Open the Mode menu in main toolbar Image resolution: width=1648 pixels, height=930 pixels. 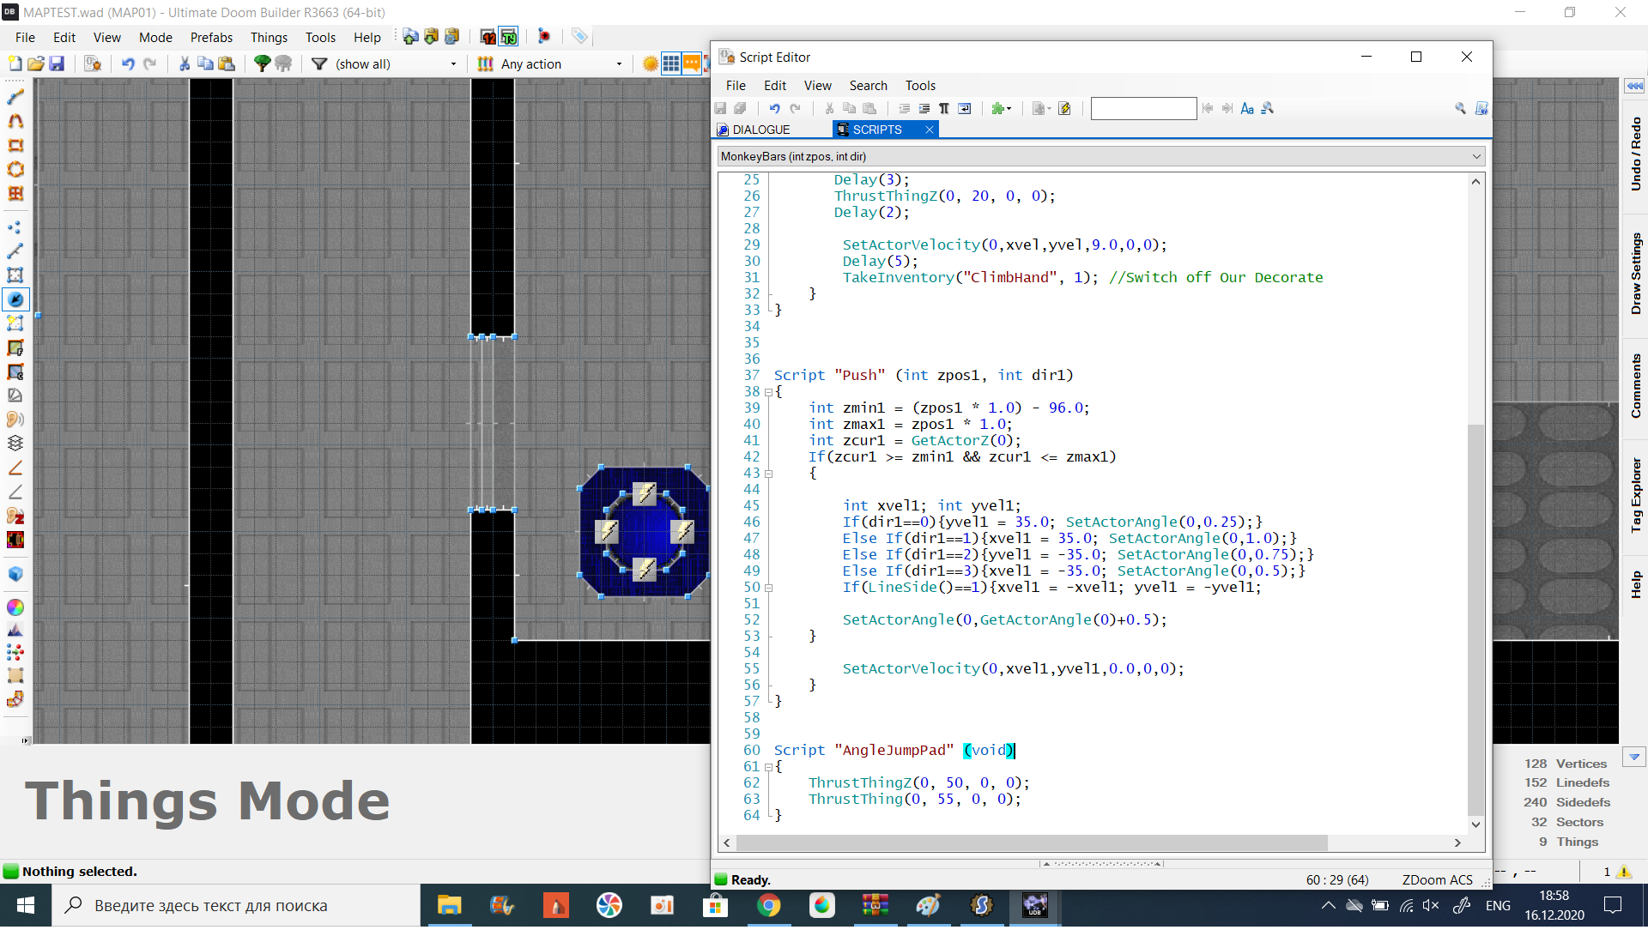click(x=155, y=36)
